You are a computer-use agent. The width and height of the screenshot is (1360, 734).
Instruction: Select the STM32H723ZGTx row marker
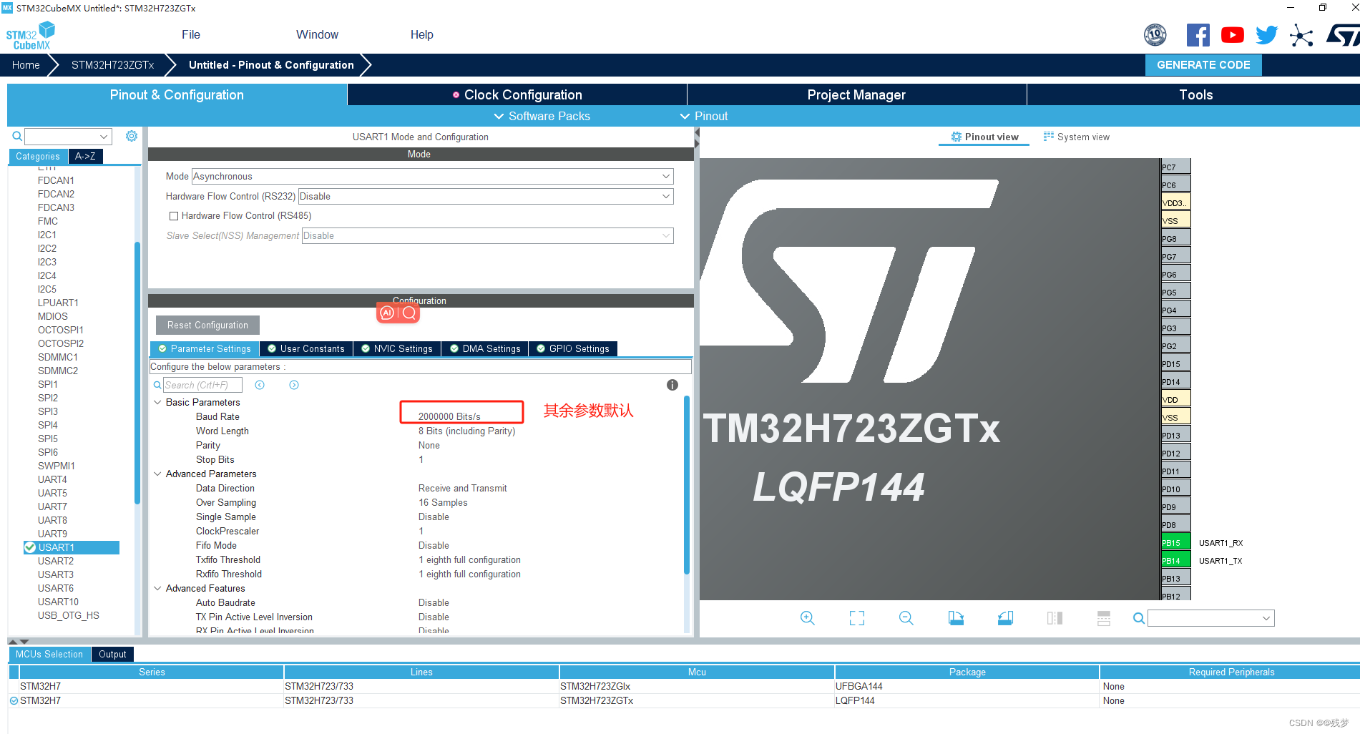coord(14,701)
